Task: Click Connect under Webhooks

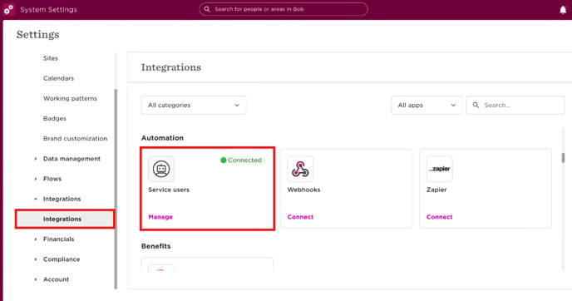Action: point(300,217)
